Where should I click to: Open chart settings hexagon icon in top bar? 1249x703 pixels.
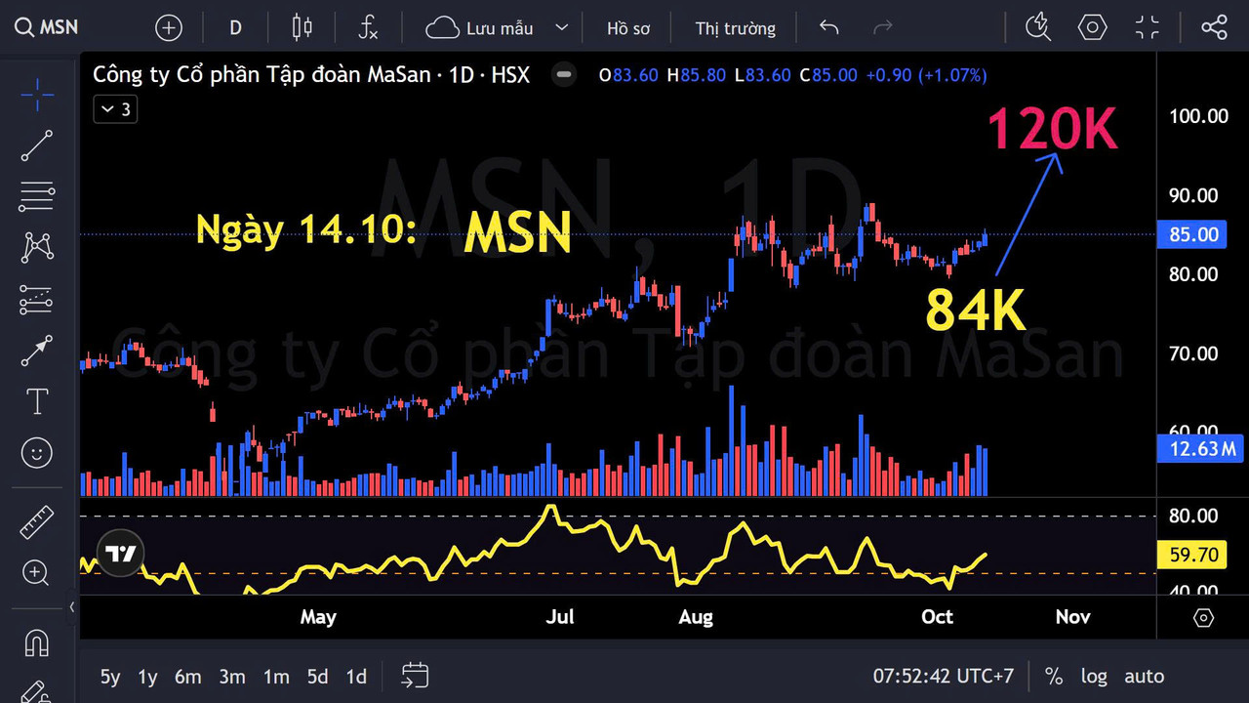click(1093, 27)
